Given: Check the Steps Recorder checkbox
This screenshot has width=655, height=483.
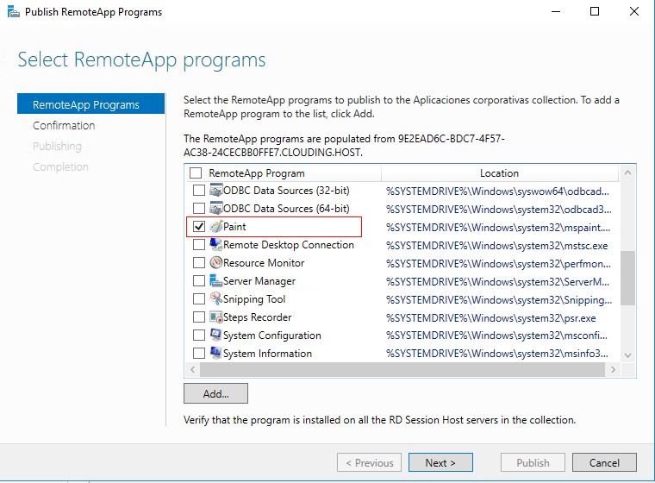Looking at the screenshot, I should point(199,317).
